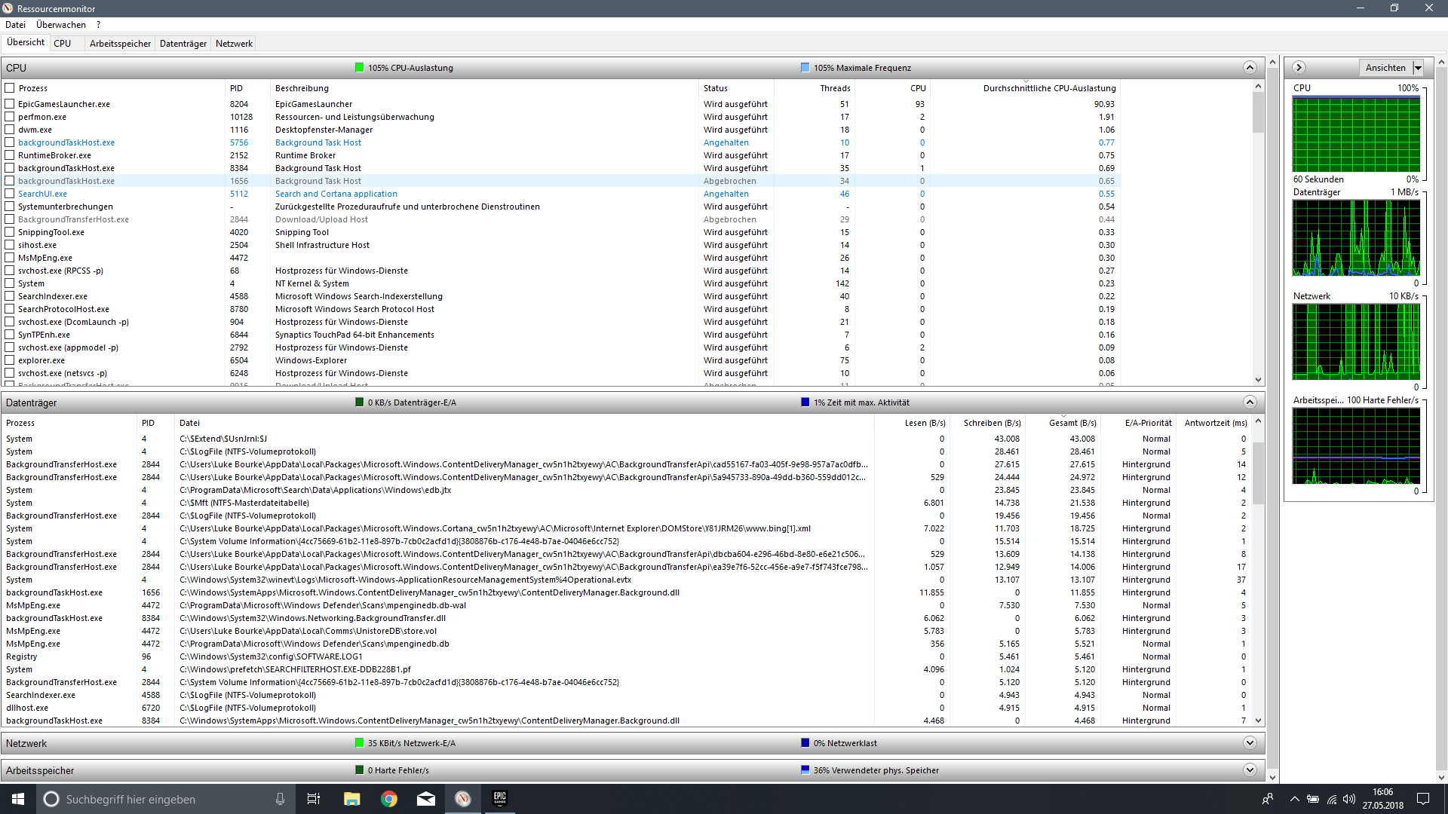Image resolution: width=1448 pixels, height=814 pixels.
Task: Switch to the Arbeitsspeicher tab
Action: [120, 44]
